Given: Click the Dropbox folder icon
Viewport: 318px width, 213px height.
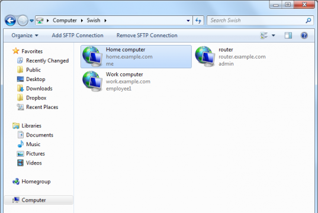Looking at the screenshot, I should pyautogui.click(x=20, y=98).
